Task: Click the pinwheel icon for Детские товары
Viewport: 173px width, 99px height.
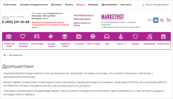Action: [51, 36]
